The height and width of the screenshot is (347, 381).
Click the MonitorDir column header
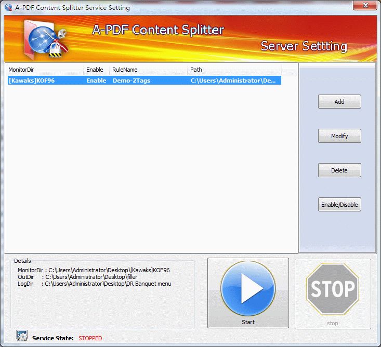(x=45, y=70)
